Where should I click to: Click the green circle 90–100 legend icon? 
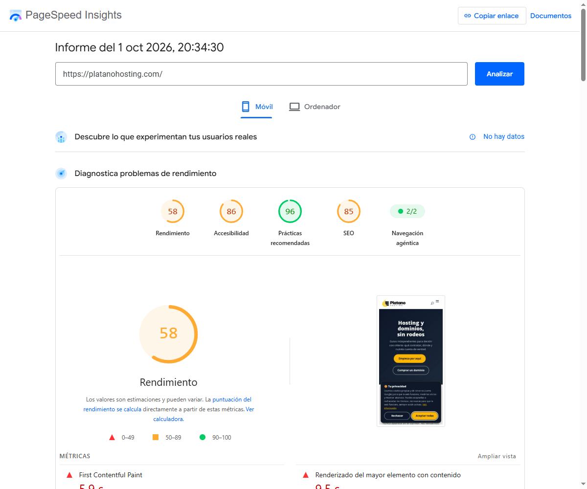tap(203, 437)
